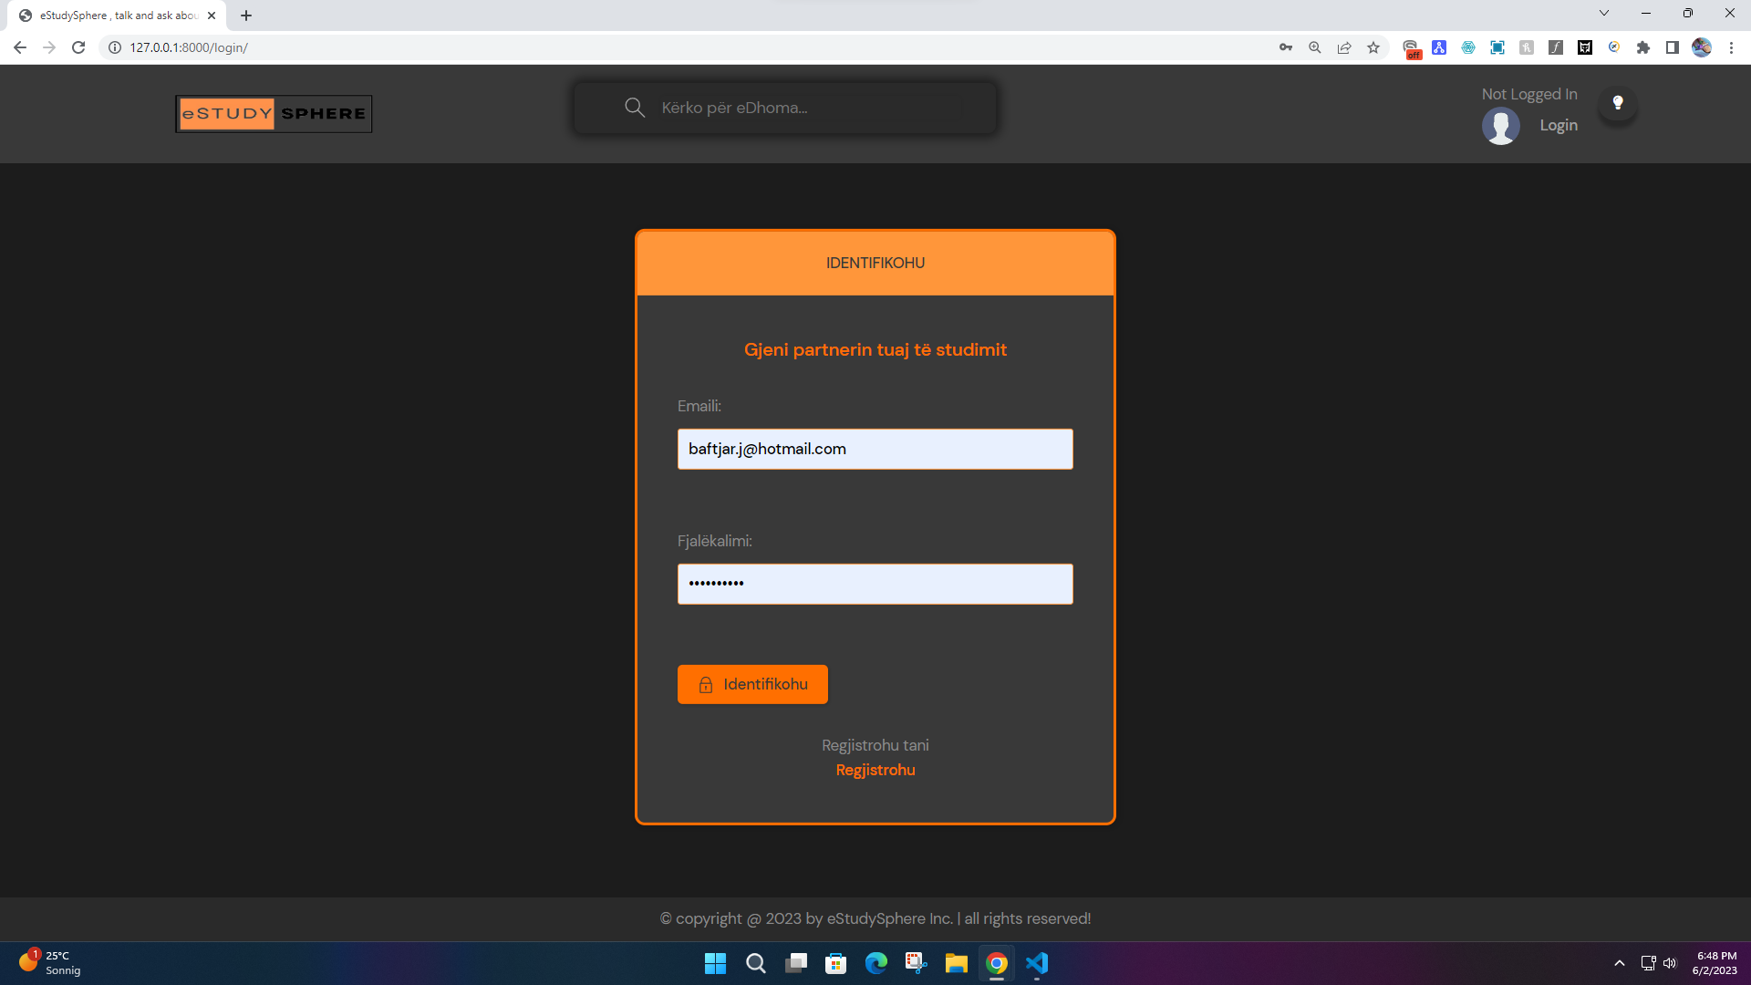Click the eSTUDYSPHERE logo icon
Screen dimensions: 1751x985
point(273,113)
